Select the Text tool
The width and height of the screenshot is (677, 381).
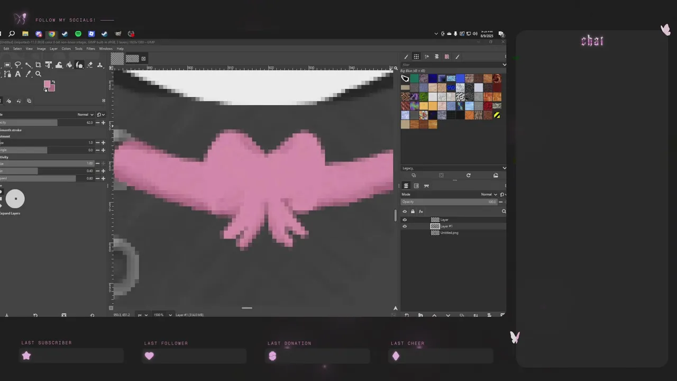pos(17,75)
